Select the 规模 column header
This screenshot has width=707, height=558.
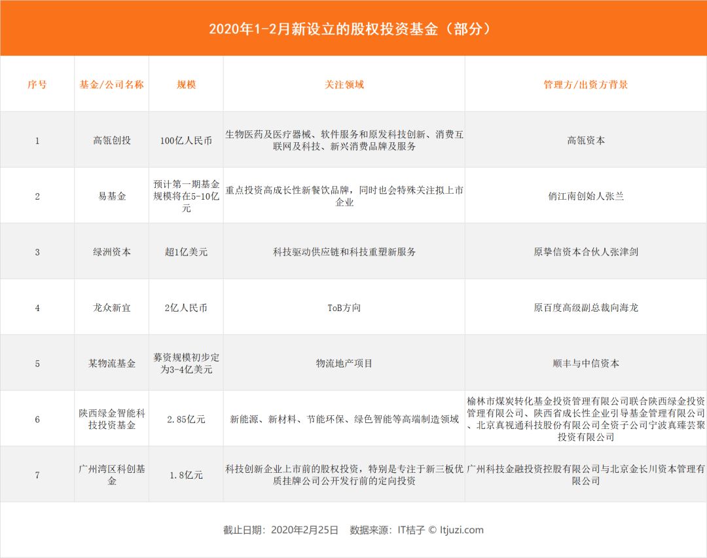click(186, 84)
